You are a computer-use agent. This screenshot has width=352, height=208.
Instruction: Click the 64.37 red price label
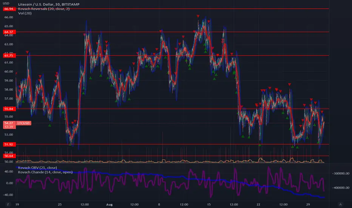point(9,32)
